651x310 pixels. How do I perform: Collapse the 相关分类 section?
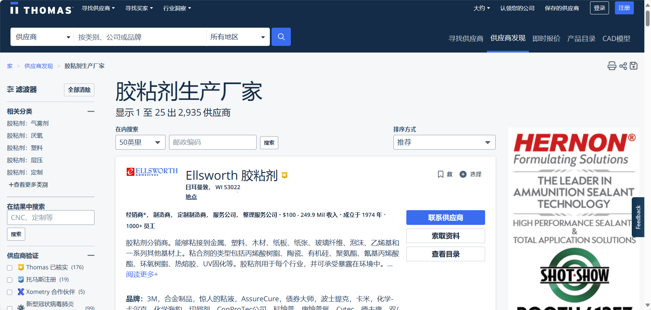click(91, 111)
